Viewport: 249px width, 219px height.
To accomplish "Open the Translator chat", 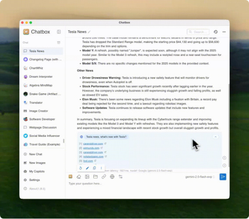I will 42,103.
